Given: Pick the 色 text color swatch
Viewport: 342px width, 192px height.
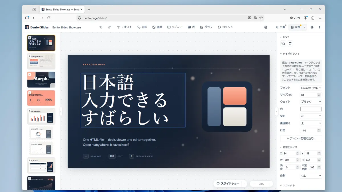Looking at the screenshot, I should 311,109.
